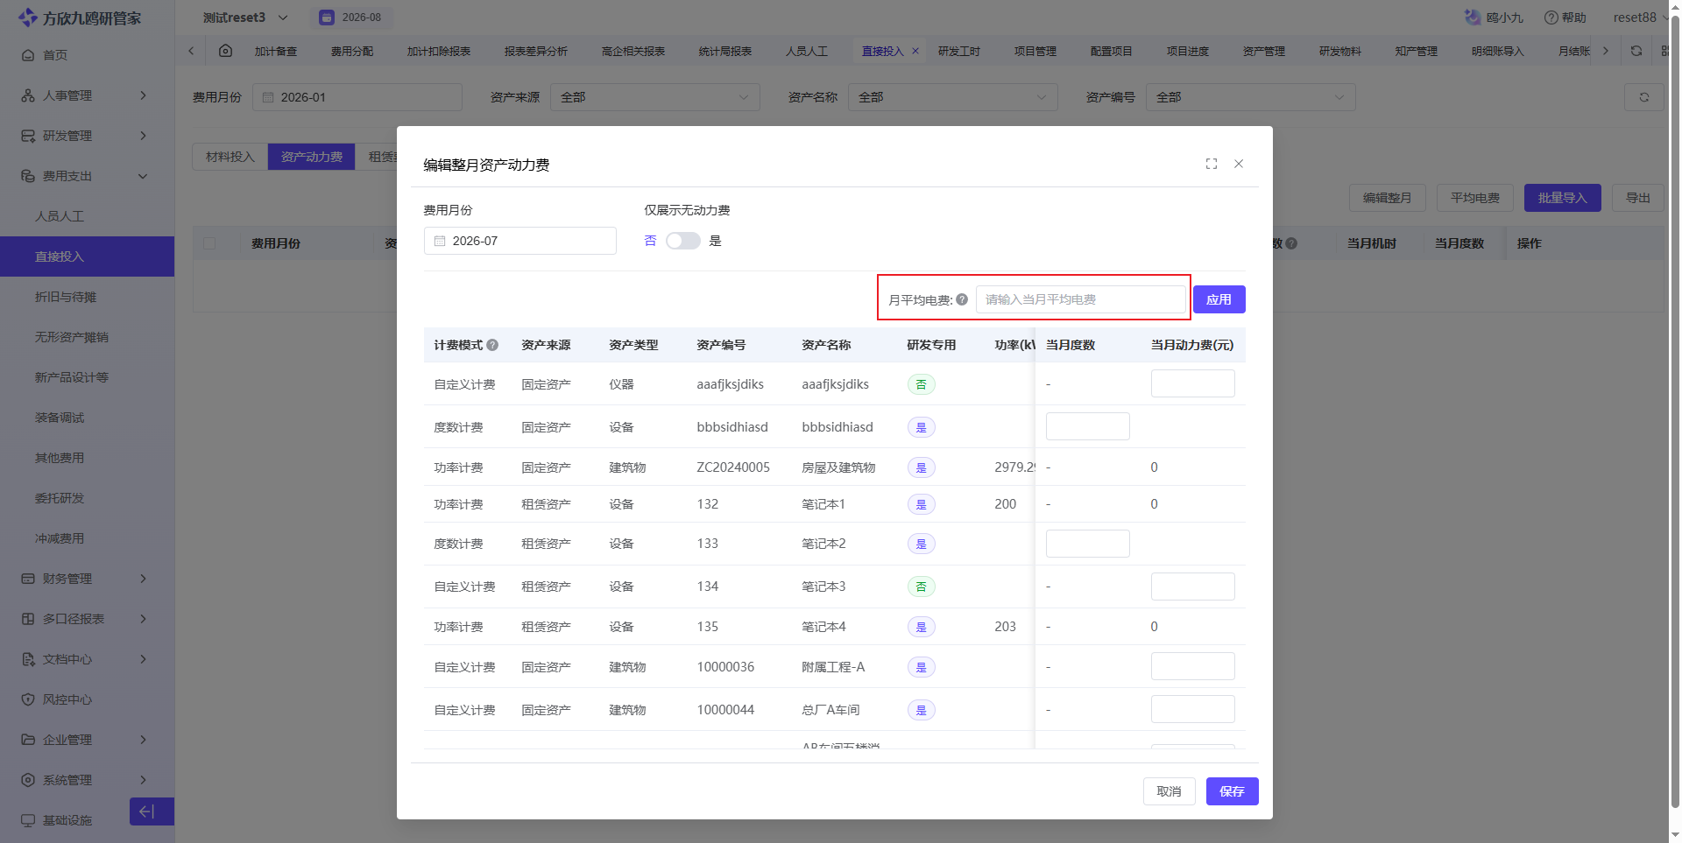
Task: Click the 取消 button
Action: pyautogui.click(x=1169, y=791)
